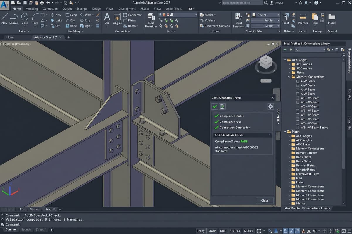Switch to the Home document tab

click(10, 37)
